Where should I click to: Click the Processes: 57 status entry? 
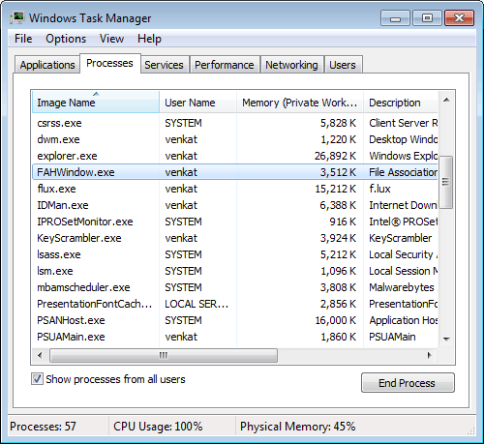[43, 427]
